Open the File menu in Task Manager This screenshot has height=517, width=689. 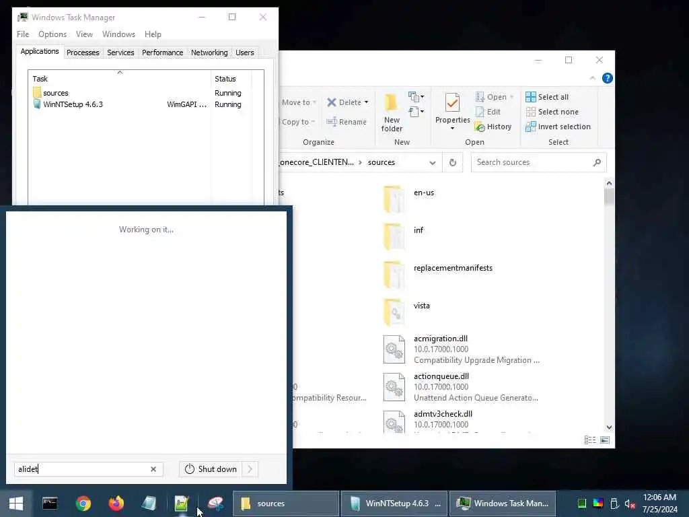(23, 34)
